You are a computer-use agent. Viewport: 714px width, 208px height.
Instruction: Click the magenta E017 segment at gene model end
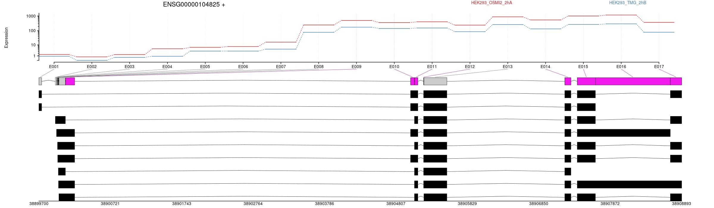676,81
